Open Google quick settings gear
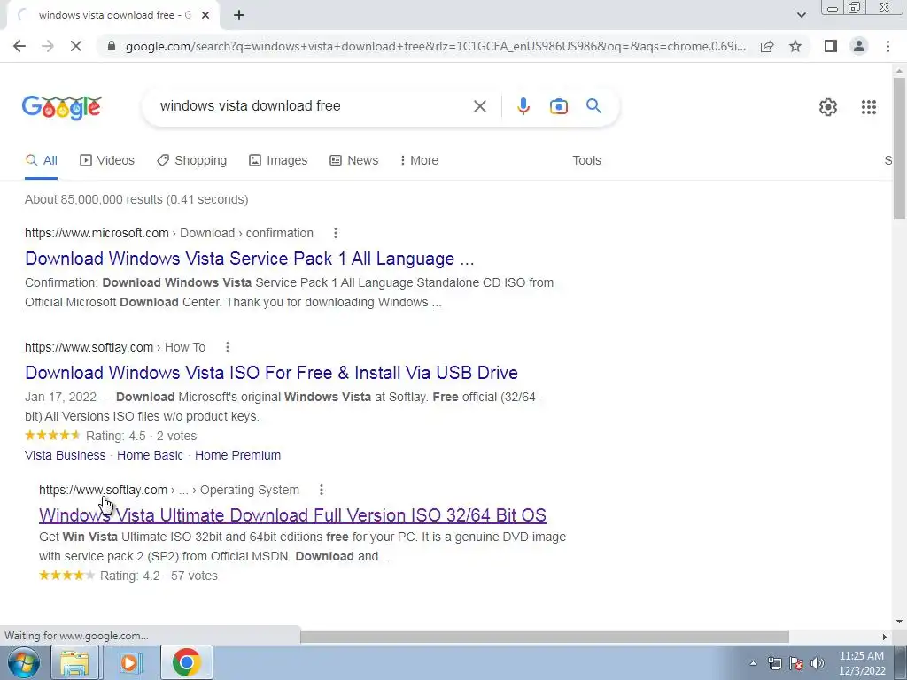This screenshot has height=680, width=907. (828, 107)
